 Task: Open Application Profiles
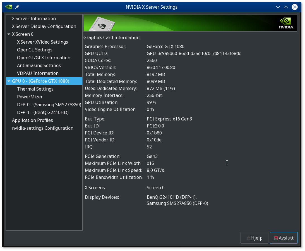point(32,120)
